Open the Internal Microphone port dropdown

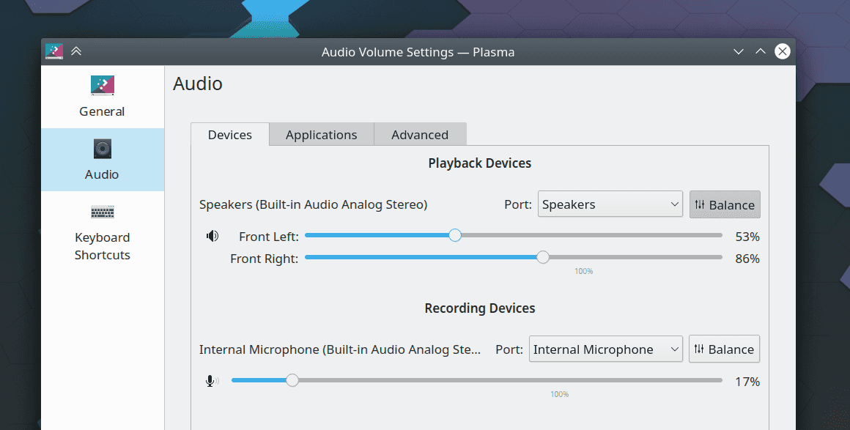coord(605,349)
